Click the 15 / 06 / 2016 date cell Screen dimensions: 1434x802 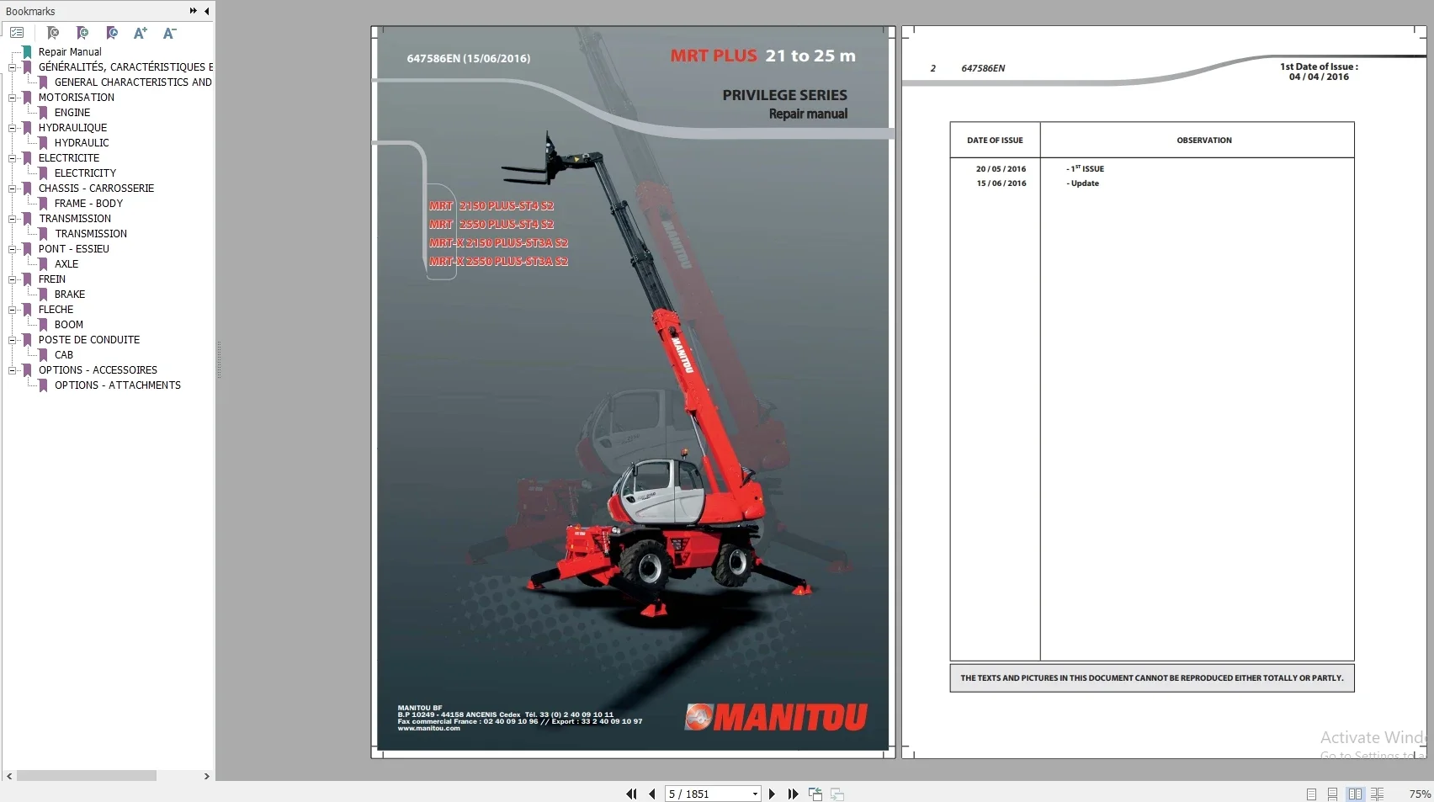click(1001, 183)
